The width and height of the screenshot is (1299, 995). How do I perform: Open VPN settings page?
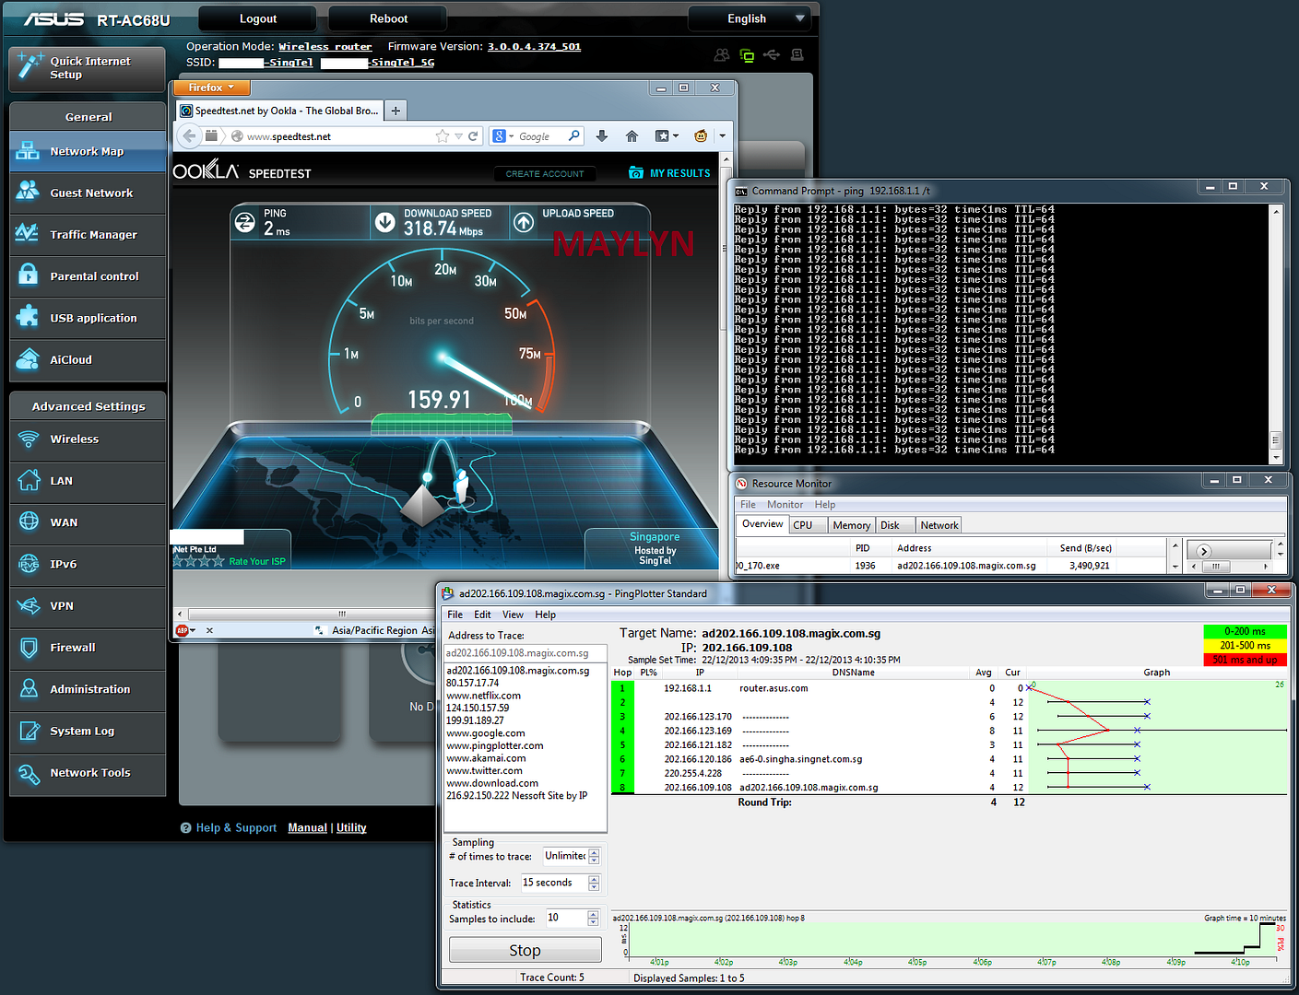[x=88, y=606]
